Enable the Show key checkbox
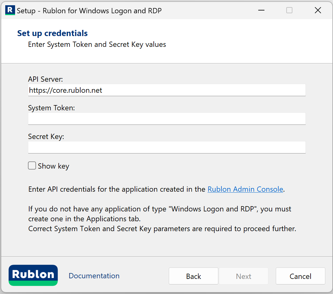 pos(32,166)
